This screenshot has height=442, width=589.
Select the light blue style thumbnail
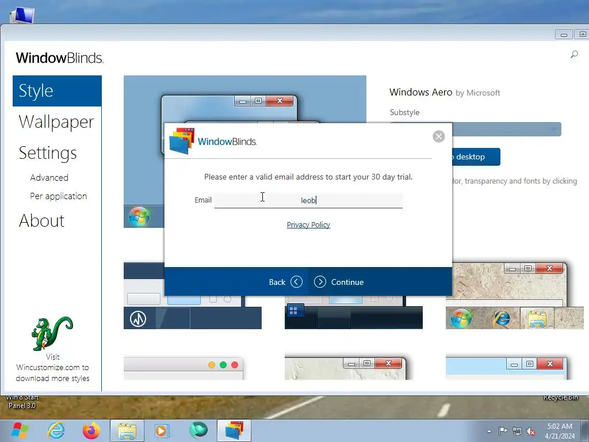(x=506, y=368)
